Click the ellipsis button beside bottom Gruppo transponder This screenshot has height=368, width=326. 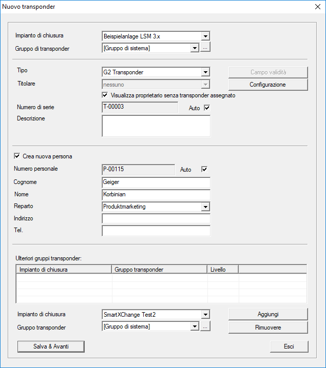[x=205, y=326]
